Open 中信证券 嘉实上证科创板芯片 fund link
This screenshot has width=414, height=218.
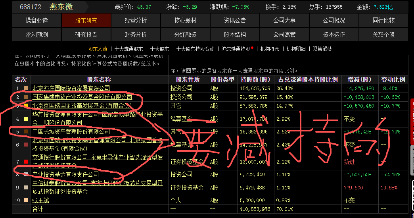tap(98, 187)
